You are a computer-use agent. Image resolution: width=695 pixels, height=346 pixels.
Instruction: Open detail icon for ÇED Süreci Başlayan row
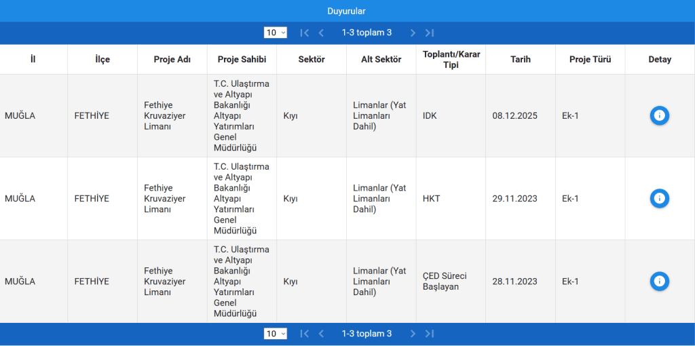(x=659, y=281)
